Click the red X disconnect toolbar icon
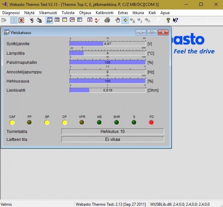 point(21,20)
